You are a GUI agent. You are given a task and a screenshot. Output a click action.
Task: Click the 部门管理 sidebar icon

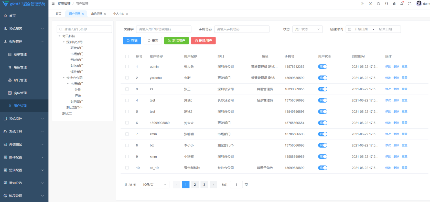point(10,80)
